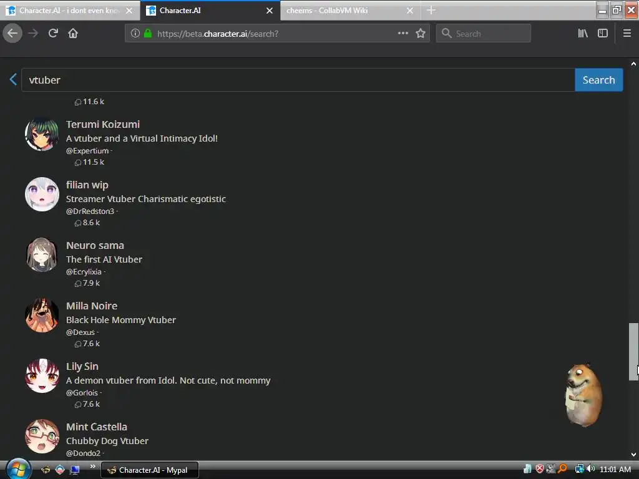Click creator @Ecrylixia
639x479 pixels.
[x=84, y=272]
